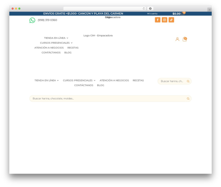Submit search with small search box magnifier
The width and height of the screenshot is (221, 187).
pos(188,81)
